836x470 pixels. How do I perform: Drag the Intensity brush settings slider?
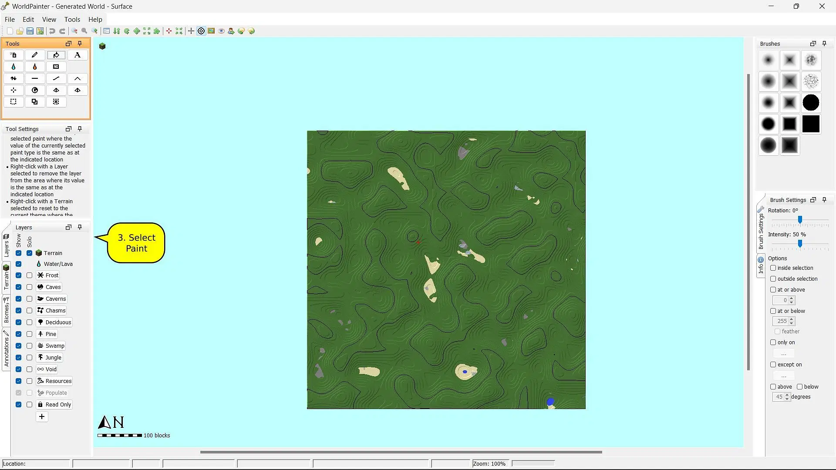point(800,243)
